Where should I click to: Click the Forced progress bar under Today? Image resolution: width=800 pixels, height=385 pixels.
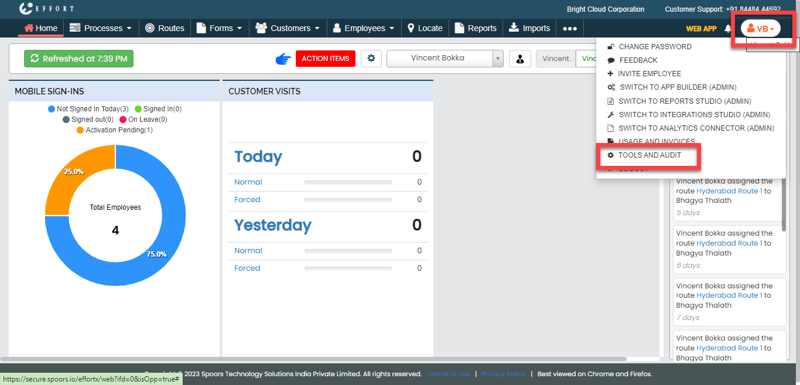coord(348,200)
